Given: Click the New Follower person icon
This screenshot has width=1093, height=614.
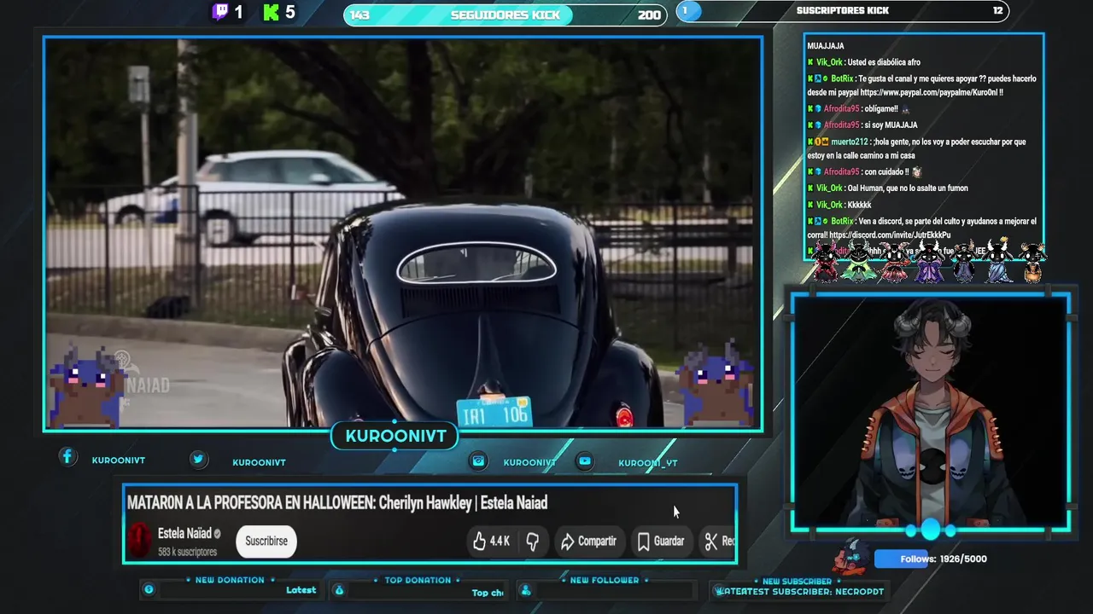Looking at the screenshot, I should (526, 590).
